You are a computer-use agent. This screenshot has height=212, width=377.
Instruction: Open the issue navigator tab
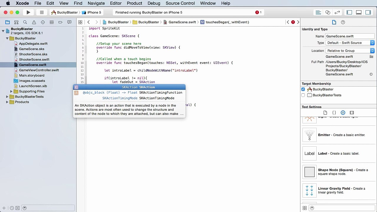pos(34,22)
